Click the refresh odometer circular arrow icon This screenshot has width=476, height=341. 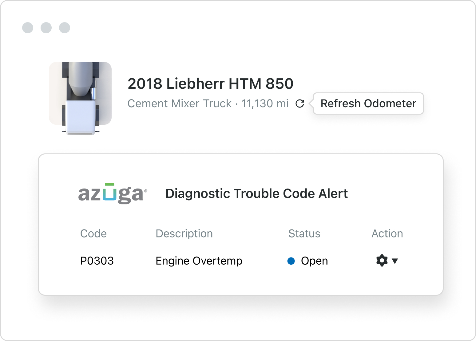299,104
